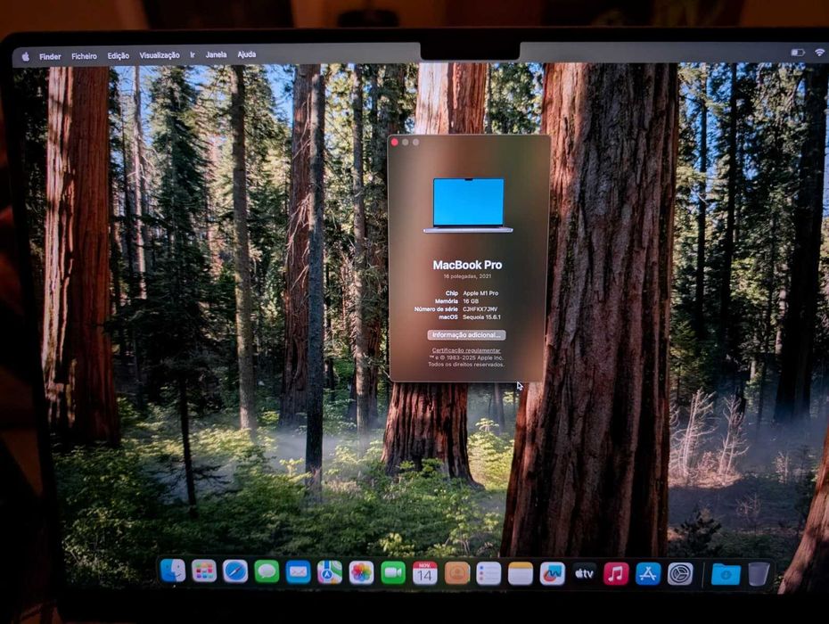Open System Settings gear icon
This screenshot has width=829, height=624.
pyautogui.click(x=680, y=574)
